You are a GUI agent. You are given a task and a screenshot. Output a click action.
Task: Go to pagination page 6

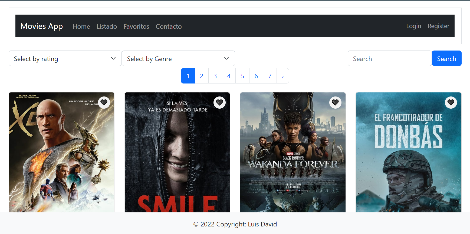pos(256,76)
